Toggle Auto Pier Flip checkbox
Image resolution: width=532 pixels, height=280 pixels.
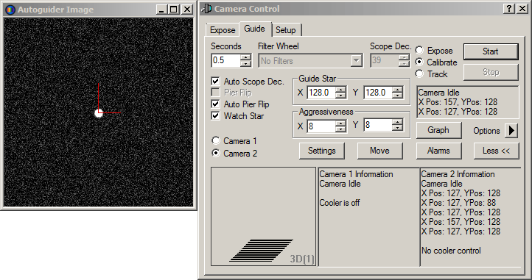(215, 104)
